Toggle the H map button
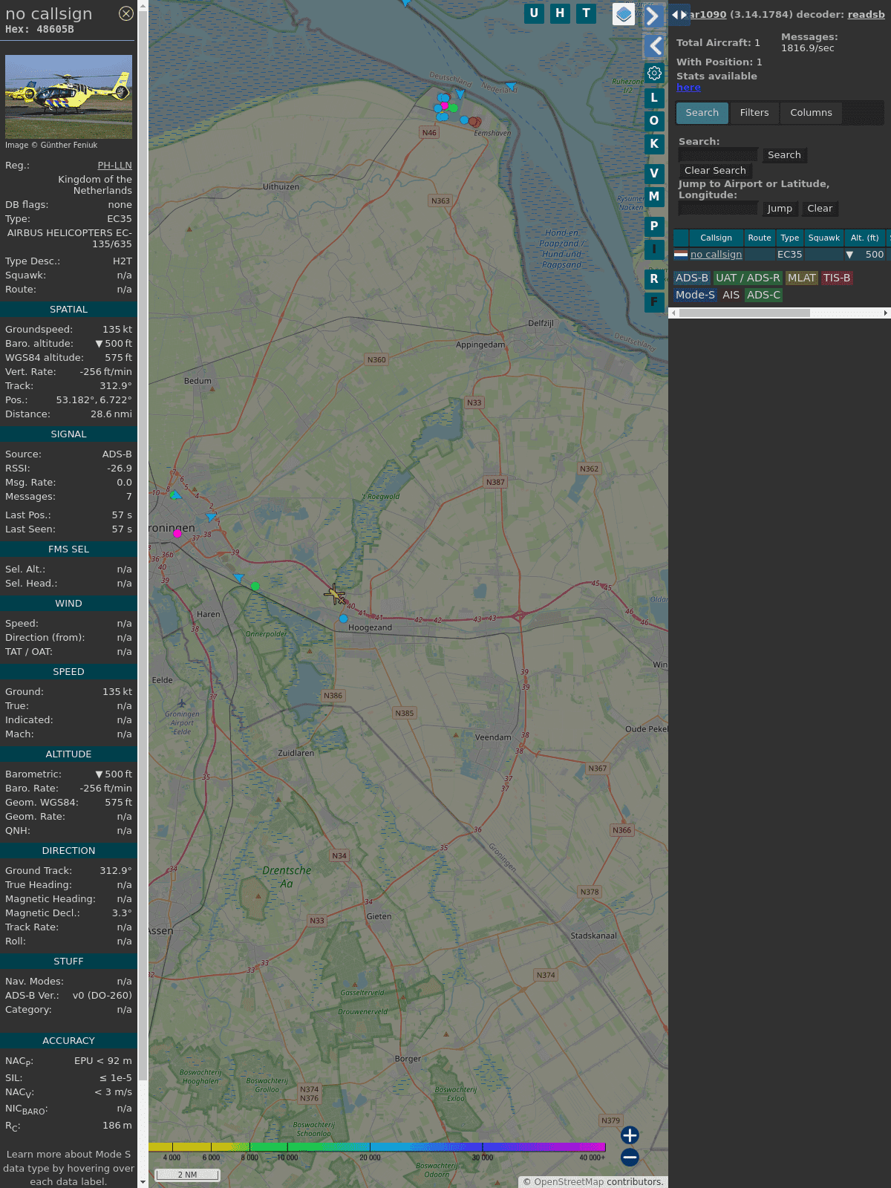Image resolution: width=891 pixels, height=1188 pixels. (x=560, y=13)
